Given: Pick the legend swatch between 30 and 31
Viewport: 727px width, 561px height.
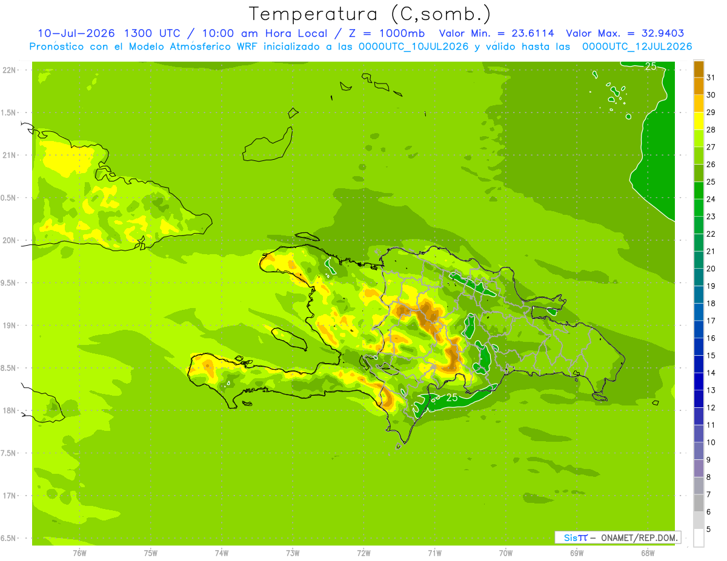Looking at the screenshot, I should [699, 87].
